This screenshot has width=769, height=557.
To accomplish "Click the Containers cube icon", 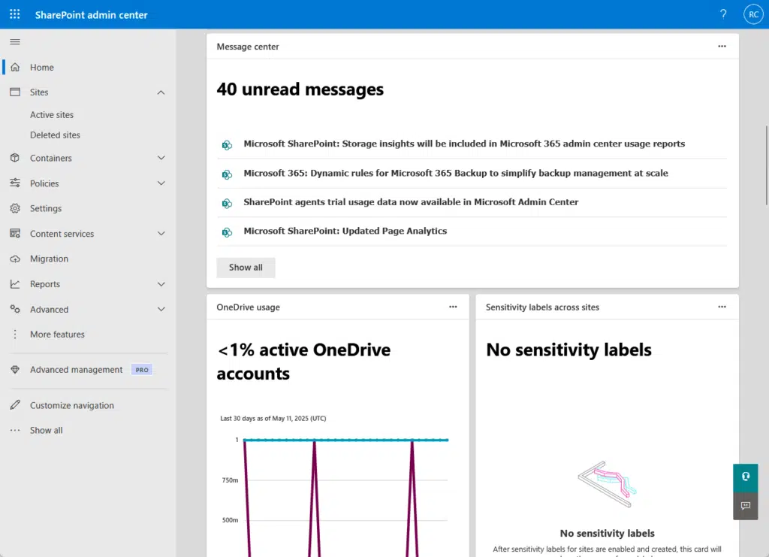I will 15,158.
